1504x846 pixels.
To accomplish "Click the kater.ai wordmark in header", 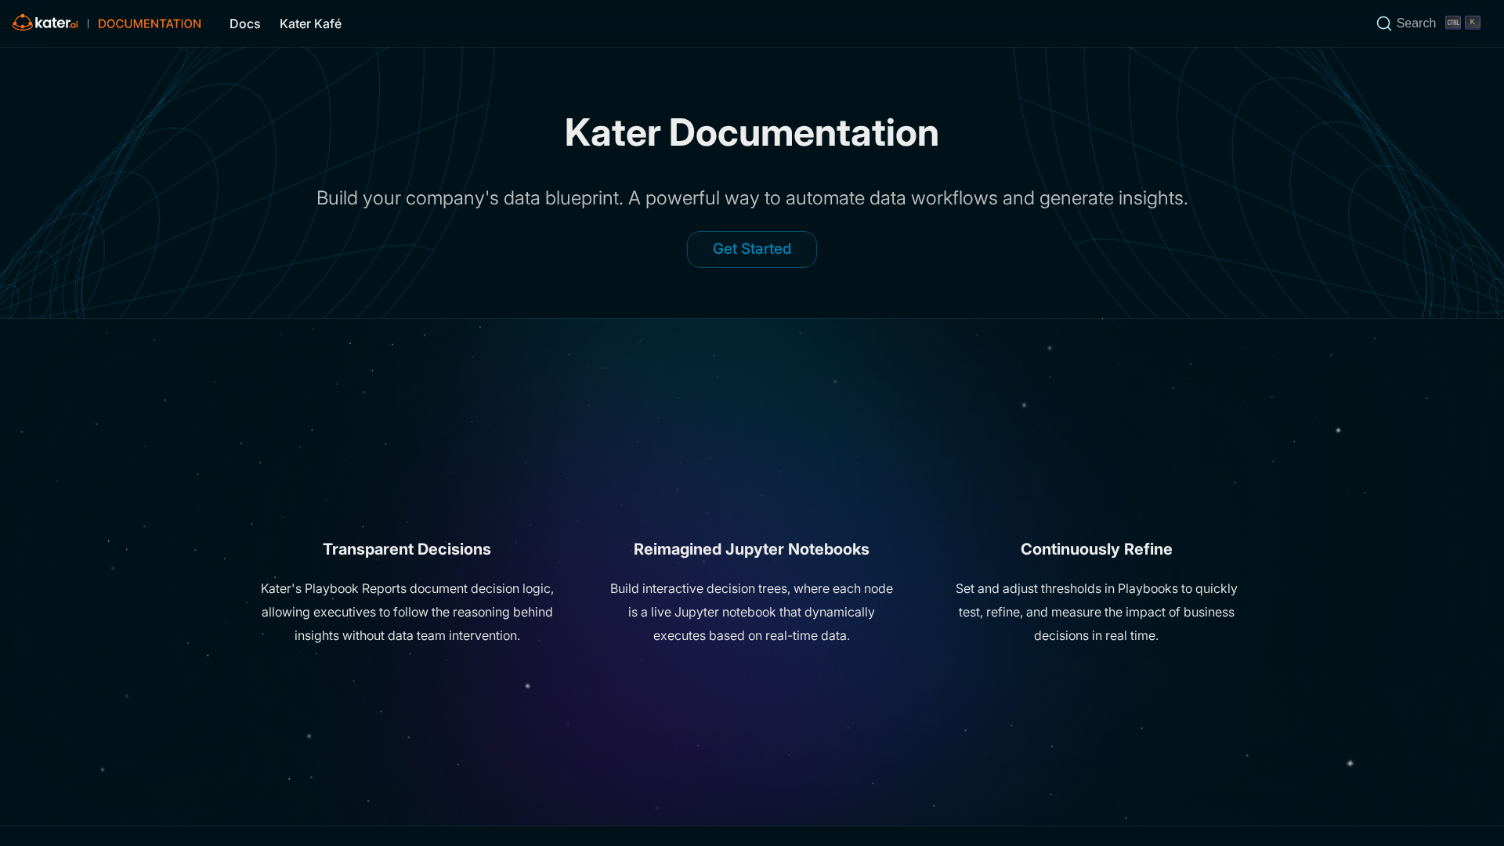I will (x=56, y=23).
